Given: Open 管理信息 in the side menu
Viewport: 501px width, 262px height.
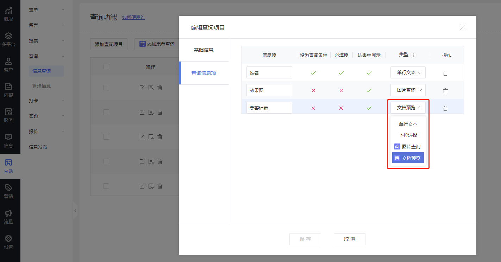Looking at the screenshot, I should coord(42,86).
